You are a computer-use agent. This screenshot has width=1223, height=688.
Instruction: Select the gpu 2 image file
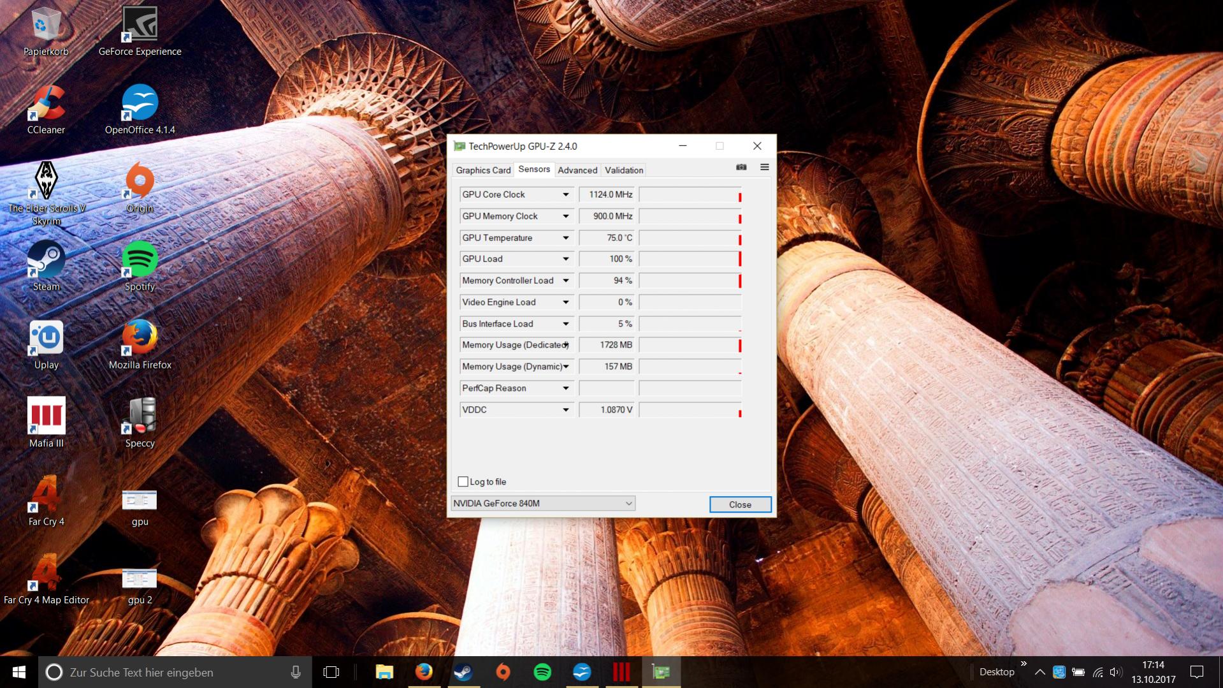click(x=140, y=585)
